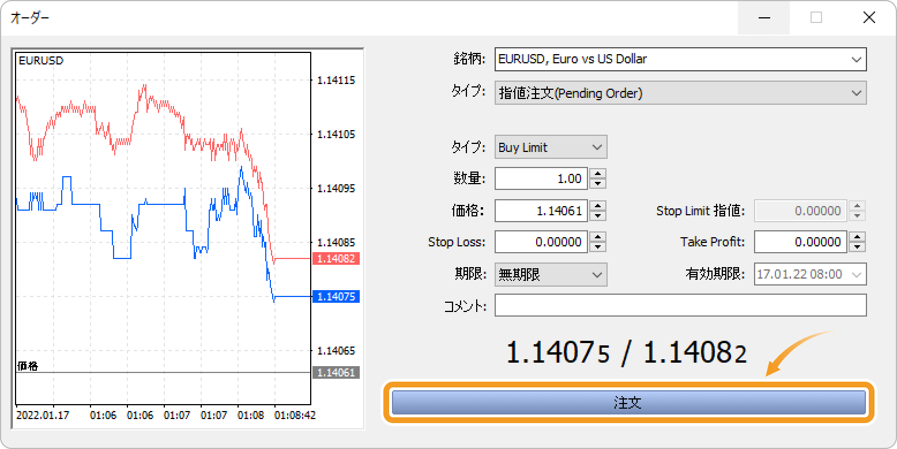This screenshot has height=449, width=897.
Task: Raise Take Profit using its up arrow
Action: [x=858, y=237]
